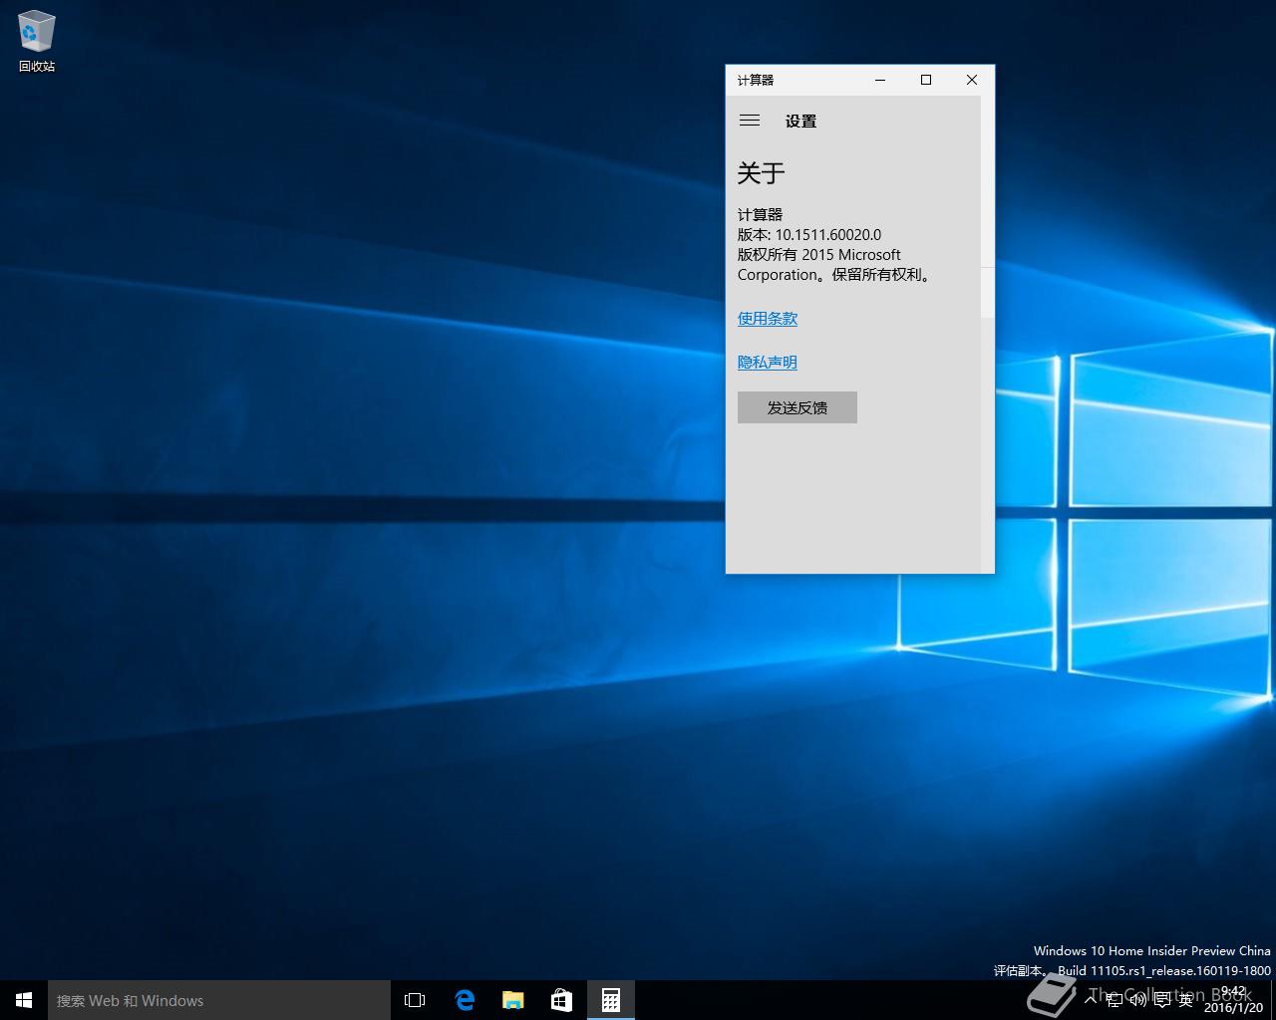Image resolution: width=1276 pixels, height=1020 pixels.
Task: Open the 隐私声明 privacy statement link
Action: pyautogui.click(x=767, y=363)
